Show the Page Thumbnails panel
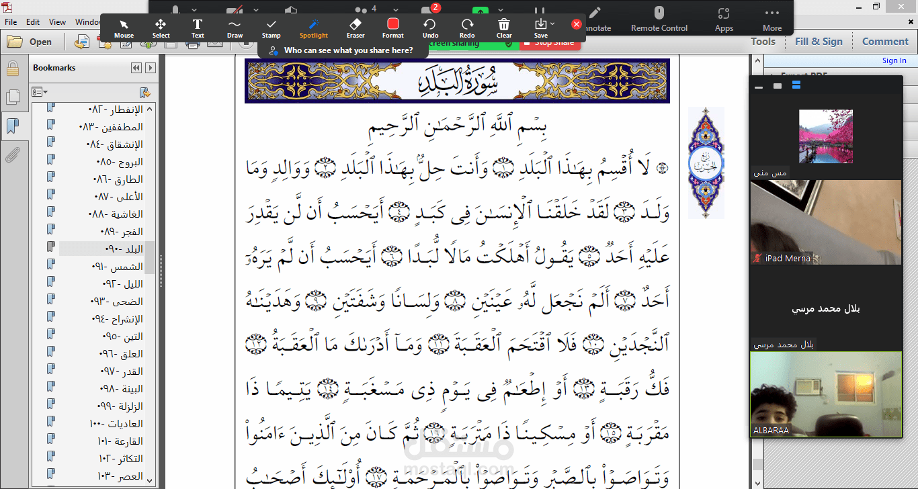Screen dimensions: 918x489 [12, 97]
